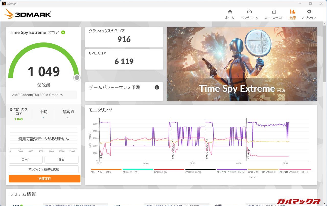Switch to the 結果 results tab
Viewport: 327px width, 206px height.
pos(293,14)
